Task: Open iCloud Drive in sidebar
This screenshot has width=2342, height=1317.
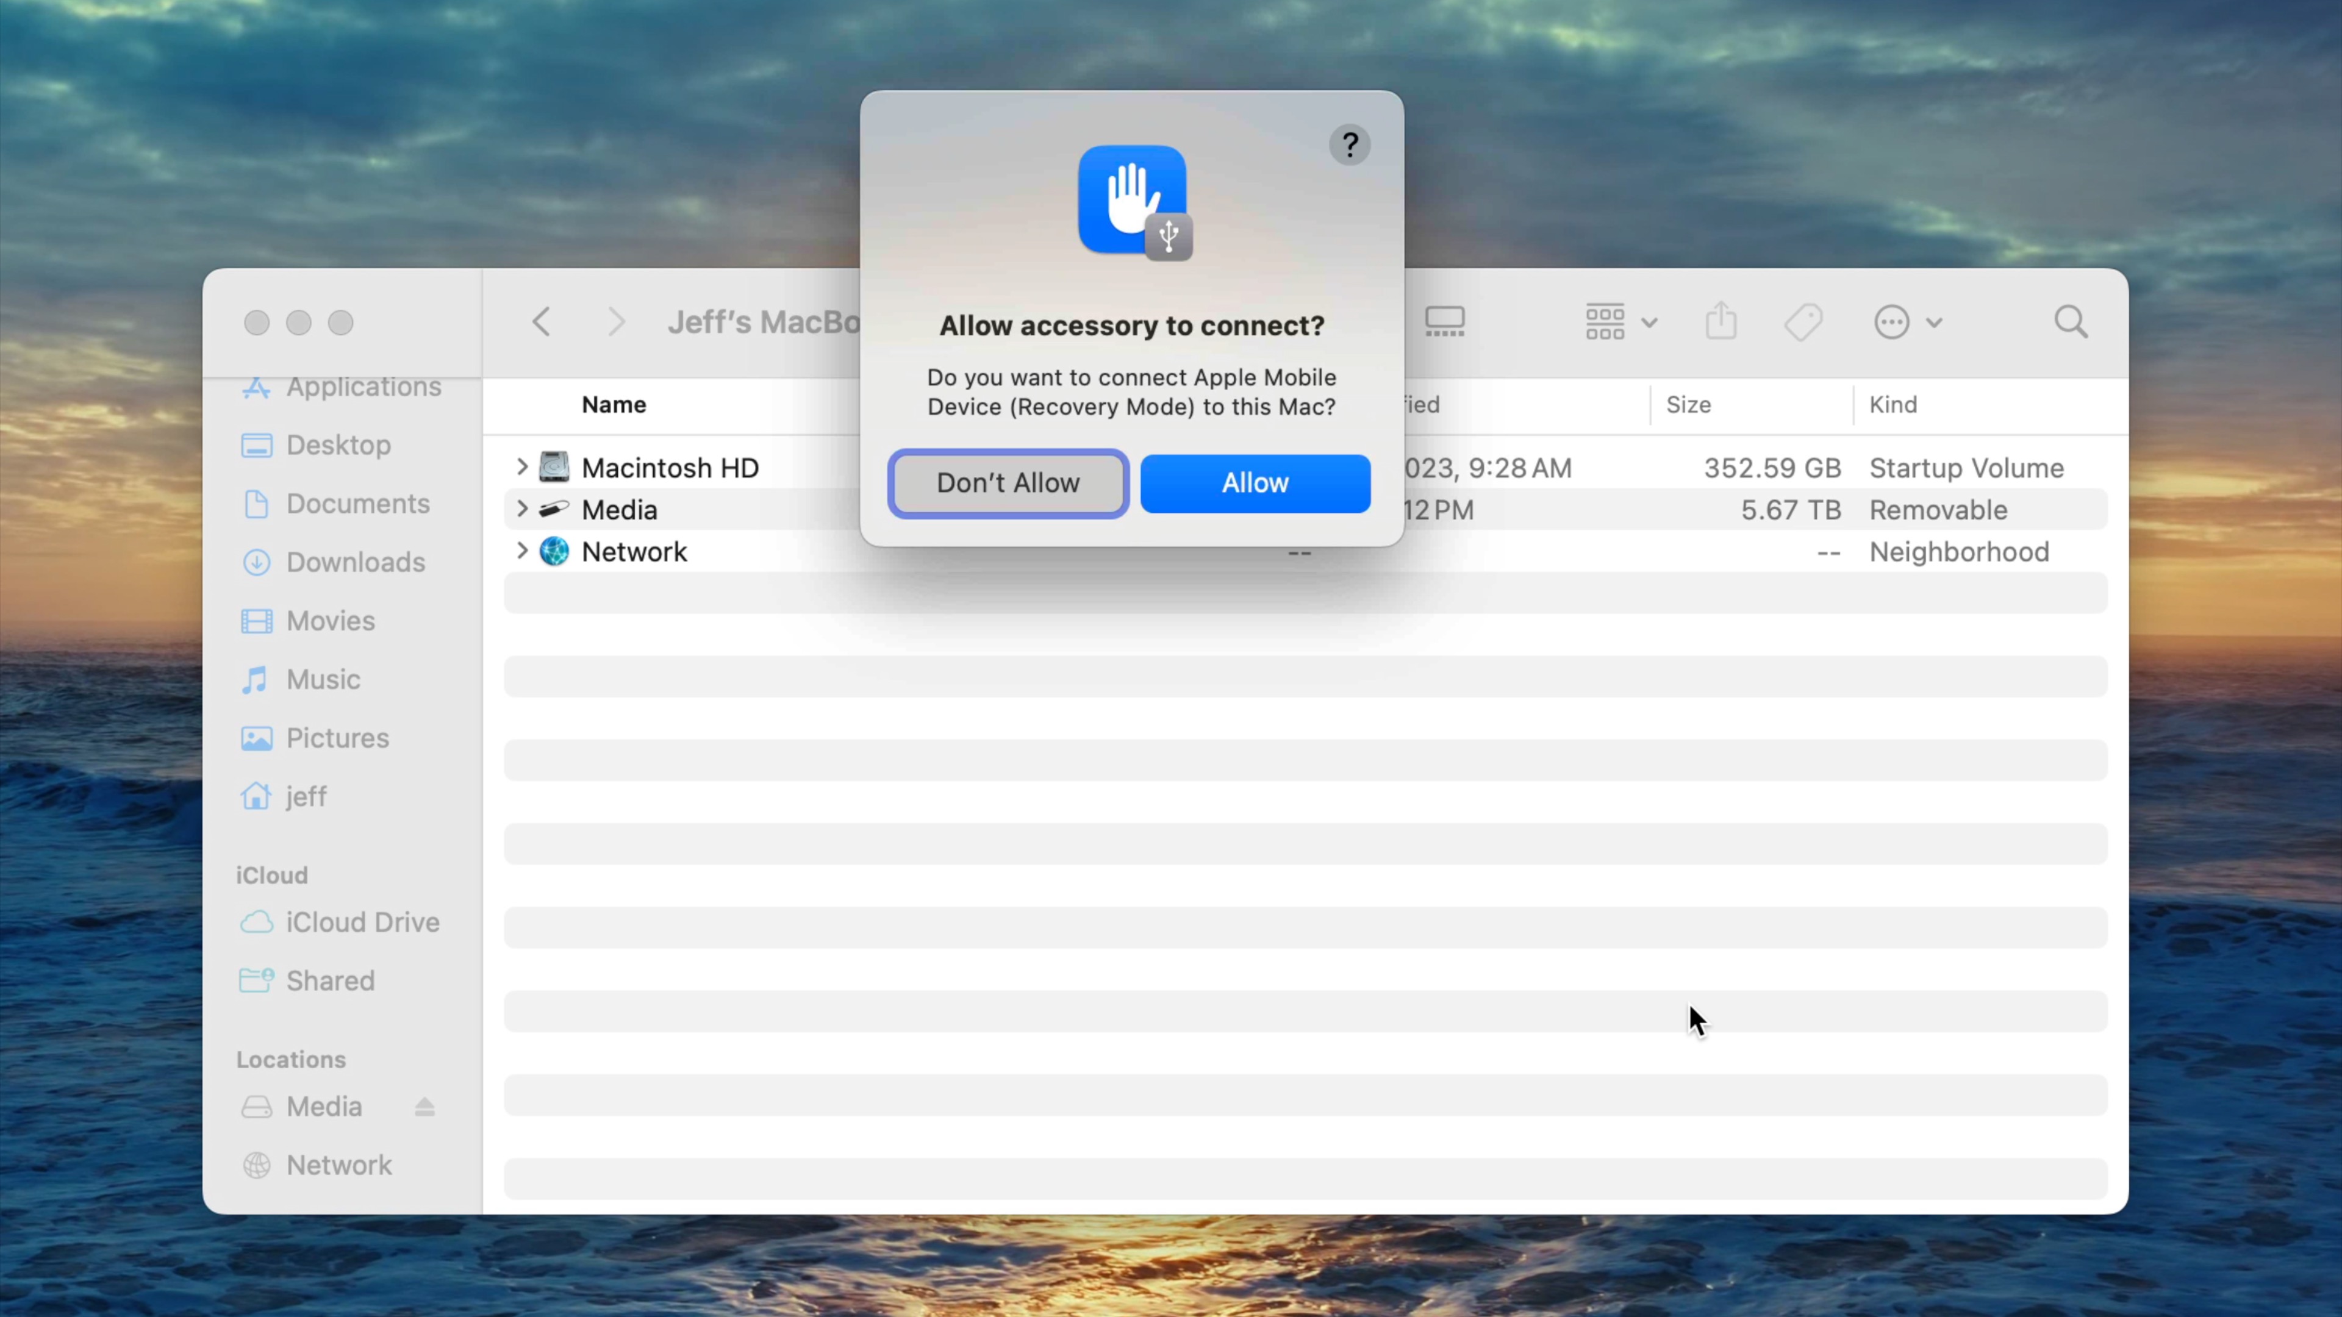Action: coord(362,922)
